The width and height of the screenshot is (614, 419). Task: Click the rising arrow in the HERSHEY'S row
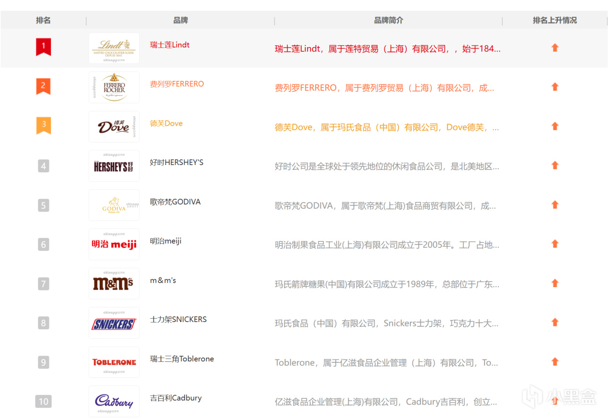555,166
